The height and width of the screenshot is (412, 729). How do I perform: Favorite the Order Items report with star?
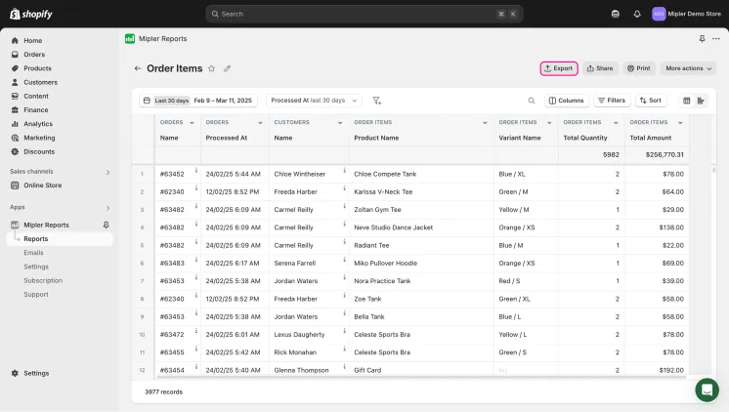point(211,68)
